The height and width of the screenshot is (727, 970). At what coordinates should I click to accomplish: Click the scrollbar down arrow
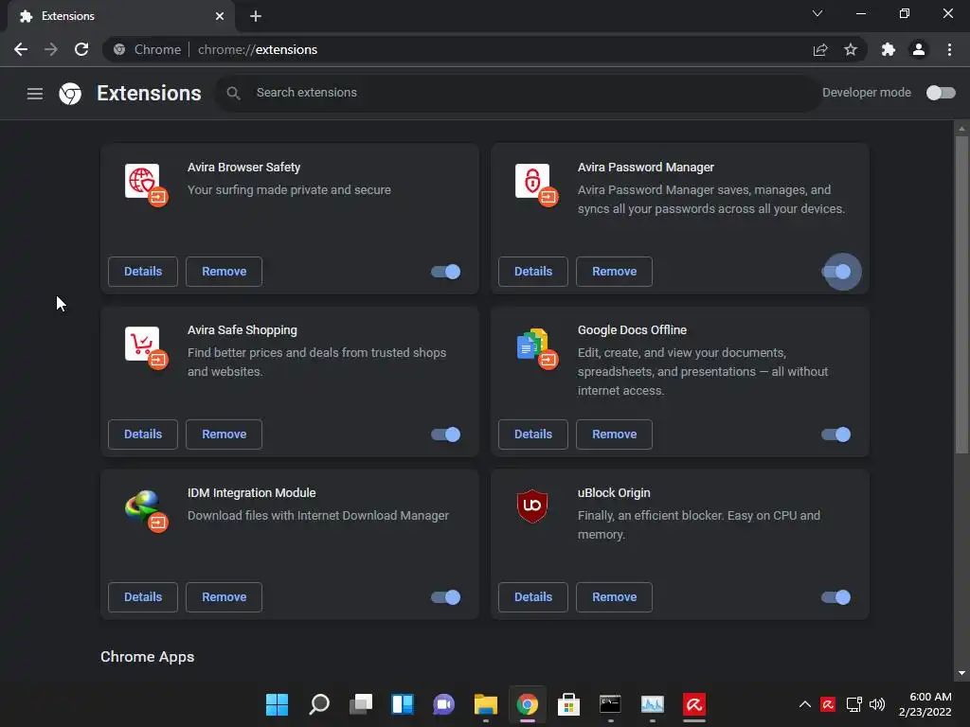[x=961, y=673]
